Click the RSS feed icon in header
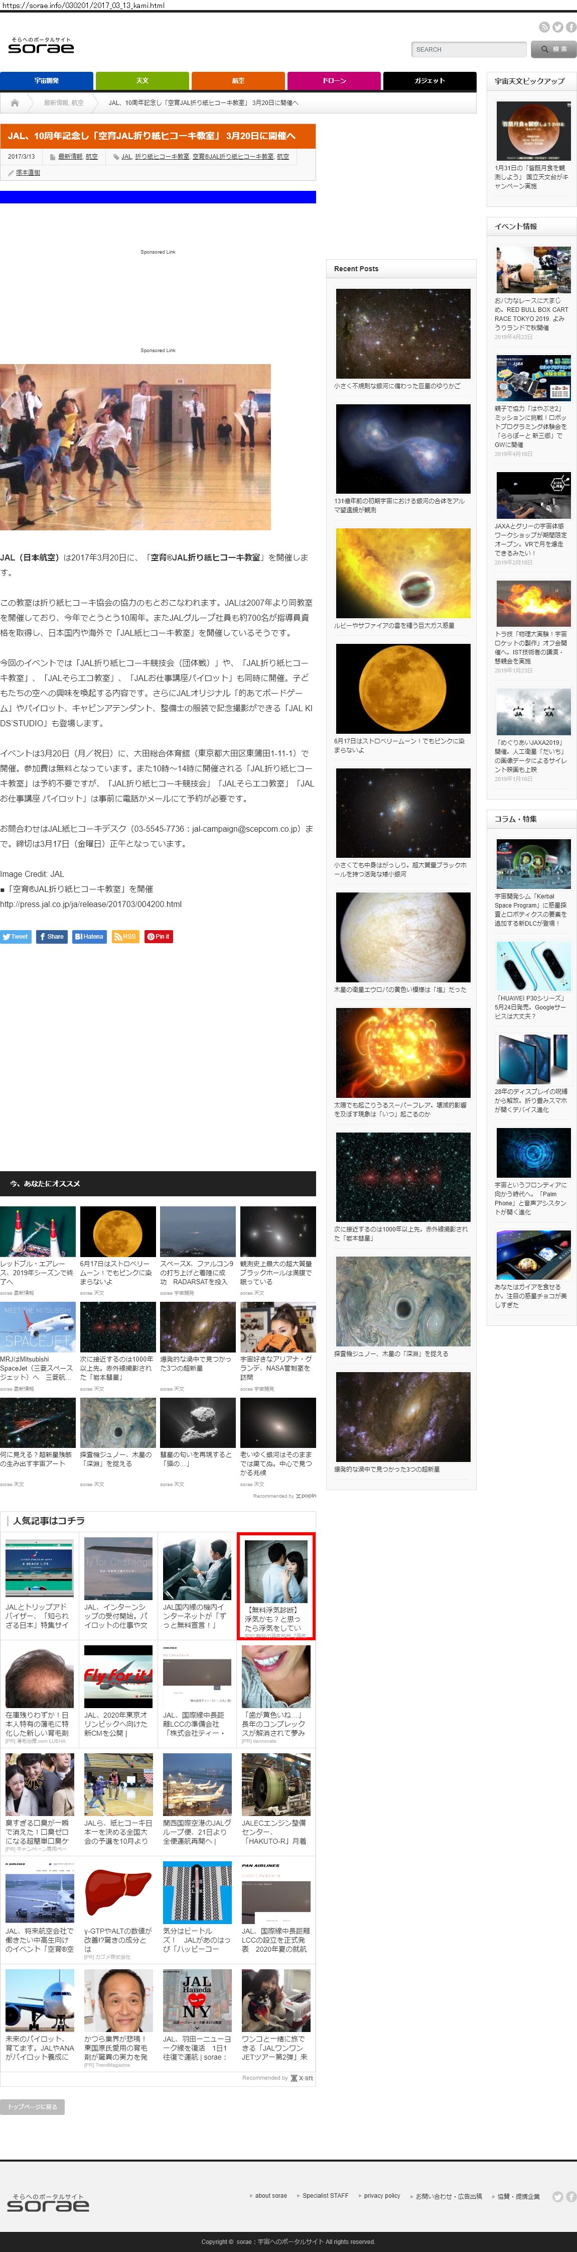577x2252 pixels. tap(544, 27)
